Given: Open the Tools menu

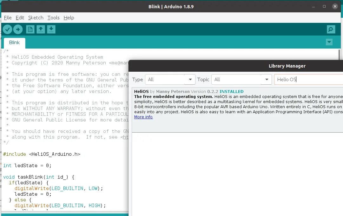Looking at the screenshot, I should pyautogui.click(x=53, y=18).
